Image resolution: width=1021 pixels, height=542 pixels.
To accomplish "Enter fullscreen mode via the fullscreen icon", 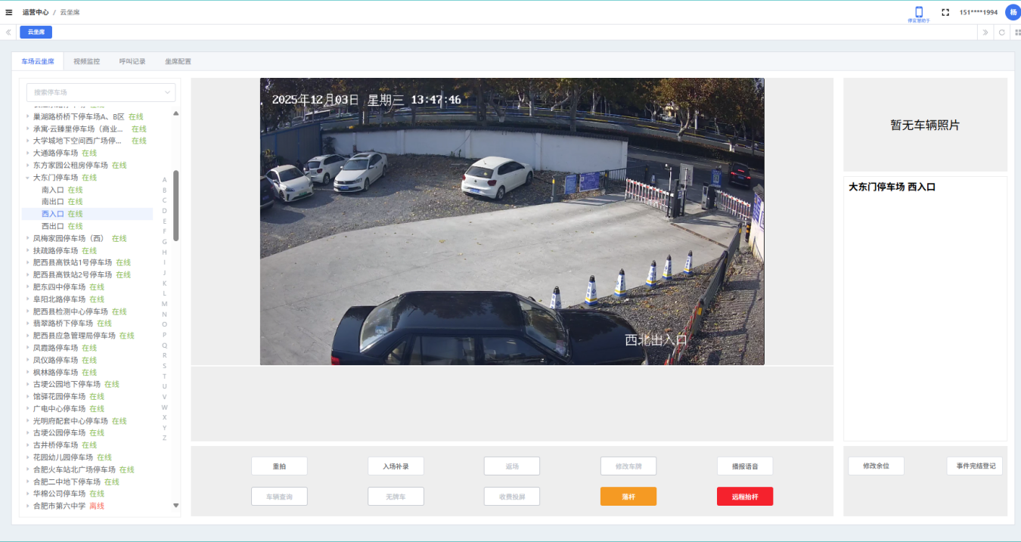I will click(945, 12).
